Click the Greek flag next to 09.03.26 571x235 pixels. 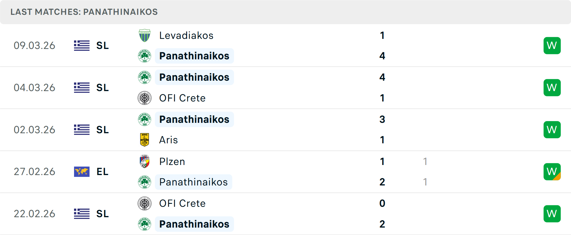point(81,45)
